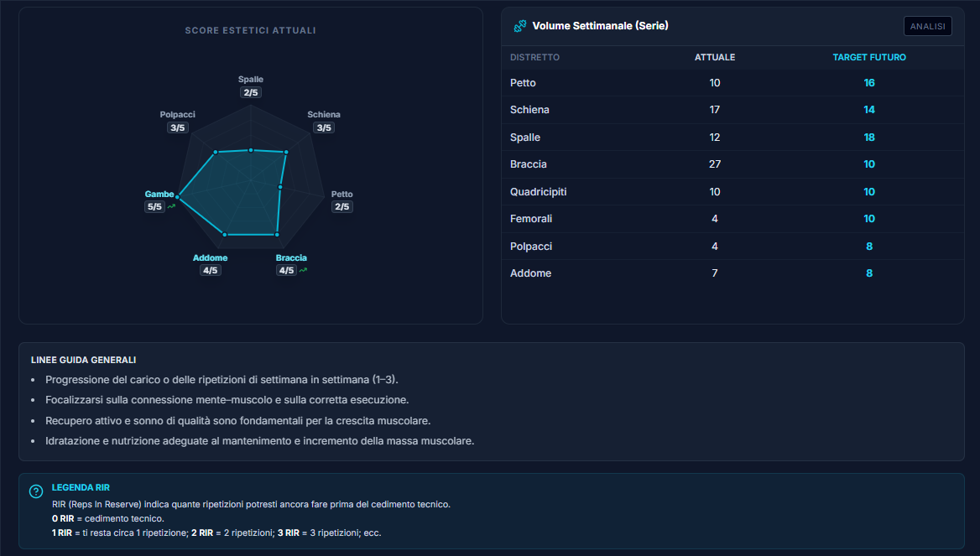
Task: Click the TARGET FUTURO column header
Action: [x=869, y=57]
